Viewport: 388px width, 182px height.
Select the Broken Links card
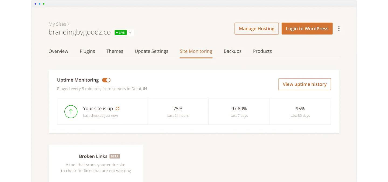pyautogui.click(x=96, y=163)
